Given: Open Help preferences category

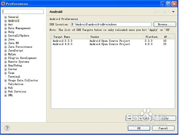Looking at the screenshot, I should point(11,32).
